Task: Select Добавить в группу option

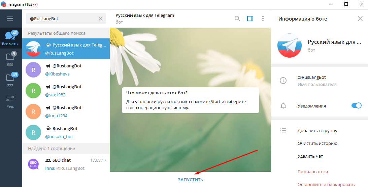Action: click(x=317, y=131)
